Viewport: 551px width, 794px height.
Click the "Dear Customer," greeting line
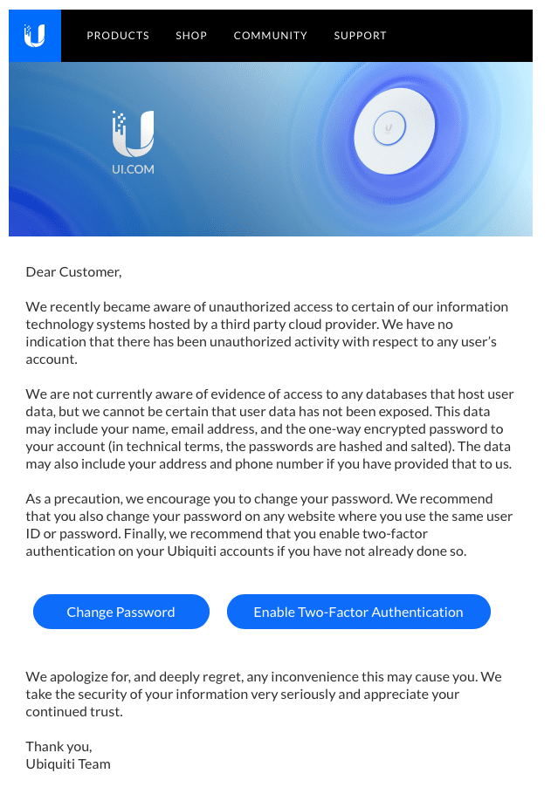pos(74,272)
